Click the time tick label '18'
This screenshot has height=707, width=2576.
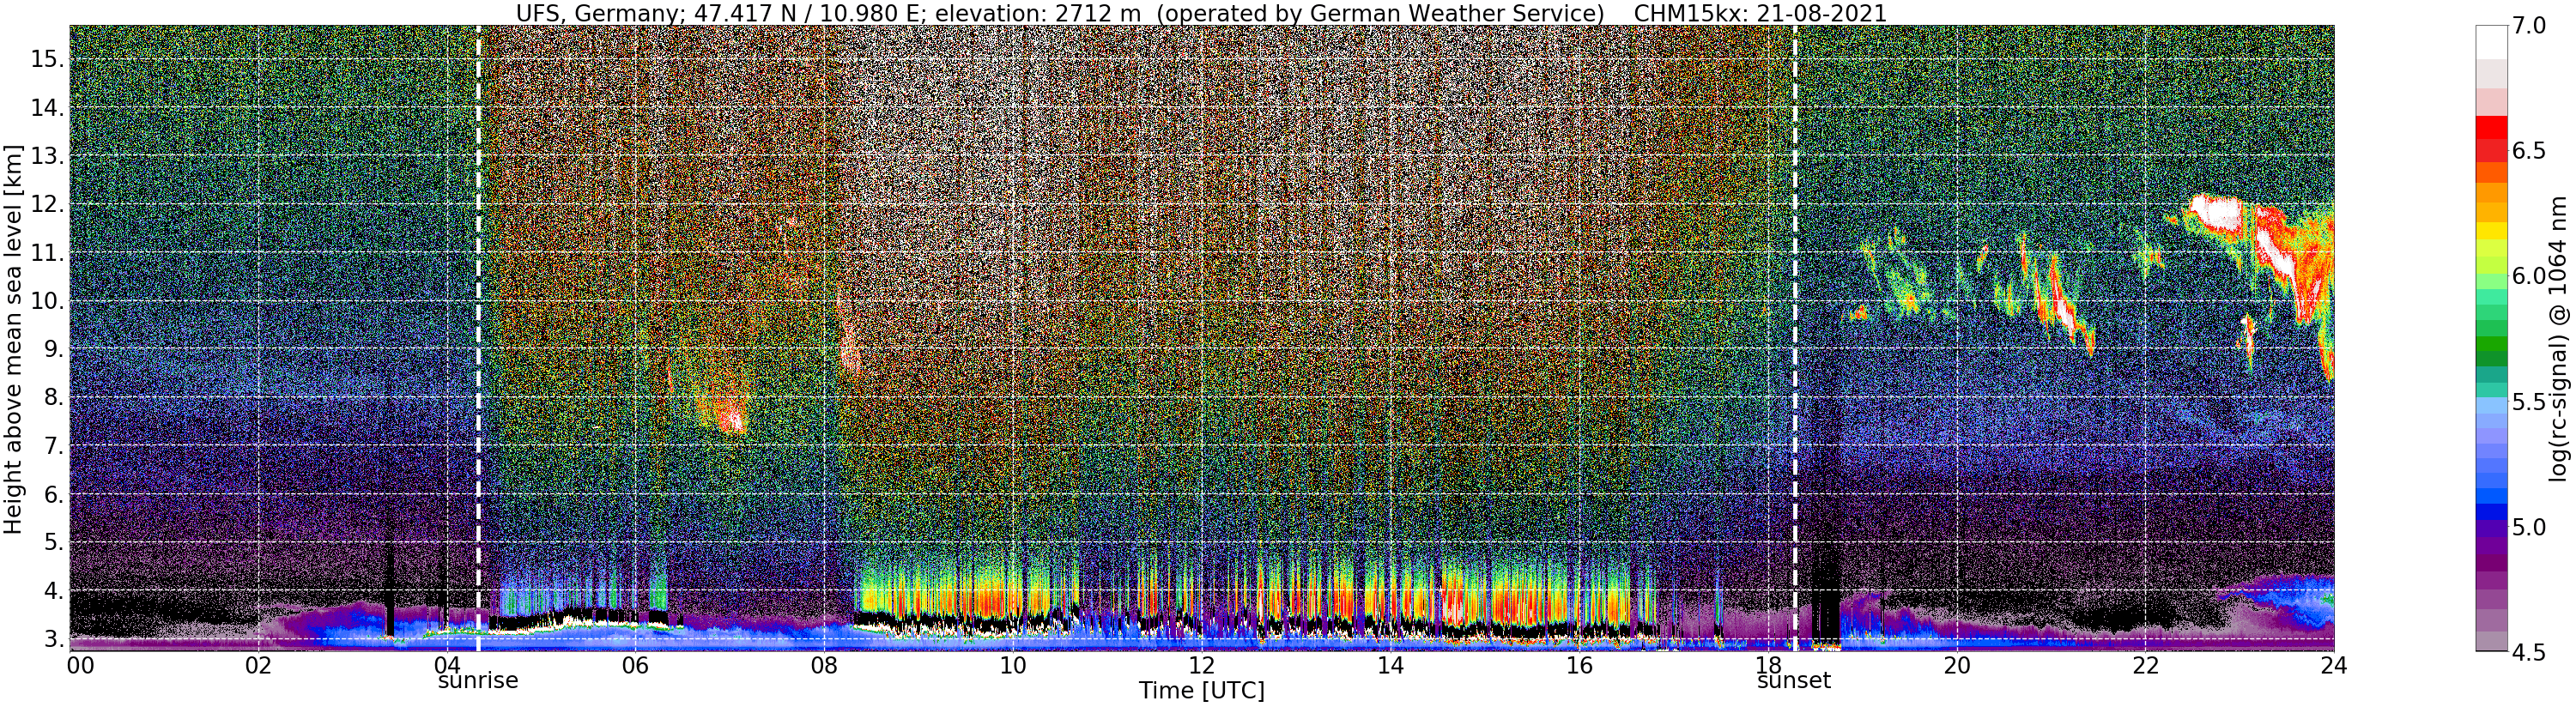coord(1768,665)
